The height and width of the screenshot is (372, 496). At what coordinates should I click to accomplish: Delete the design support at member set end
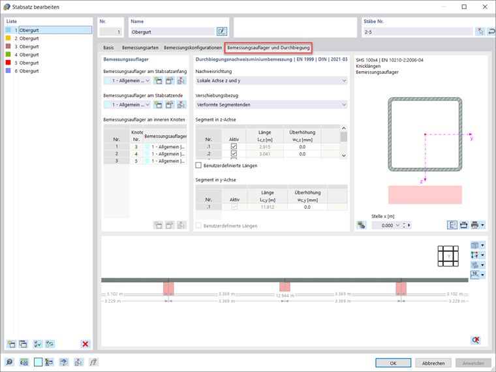181,104
